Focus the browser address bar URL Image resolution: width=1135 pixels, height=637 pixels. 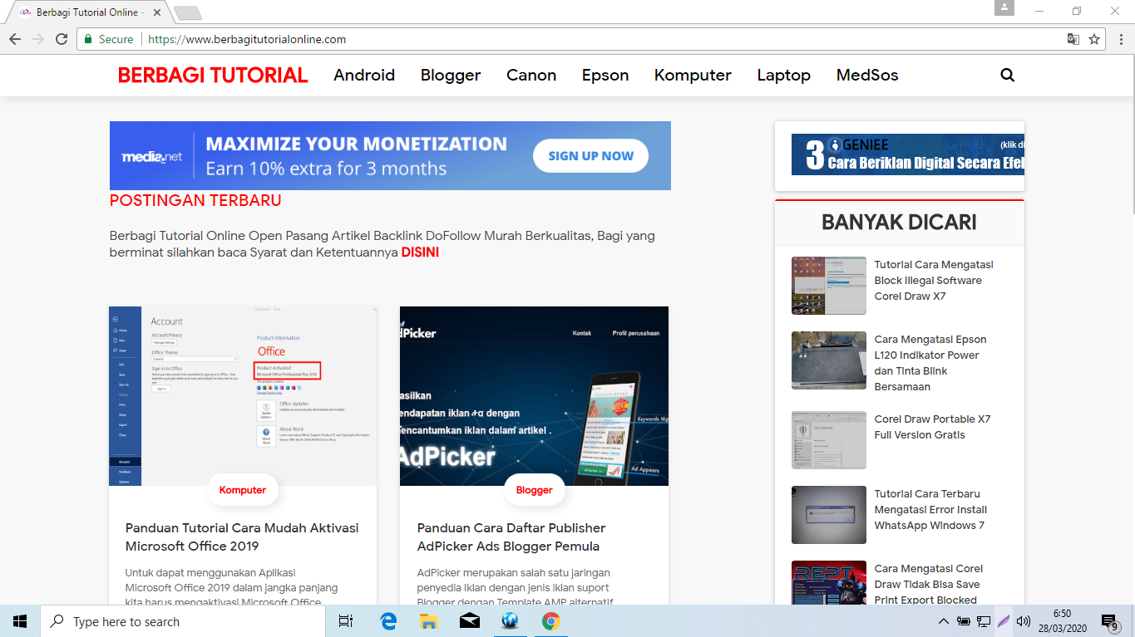pyautogui.click(x=247, y=39)
